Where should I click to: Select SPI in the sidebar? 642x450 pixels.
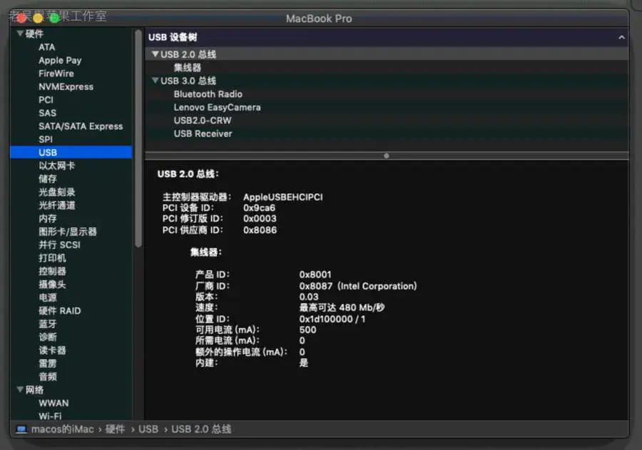tap(46, 139)
